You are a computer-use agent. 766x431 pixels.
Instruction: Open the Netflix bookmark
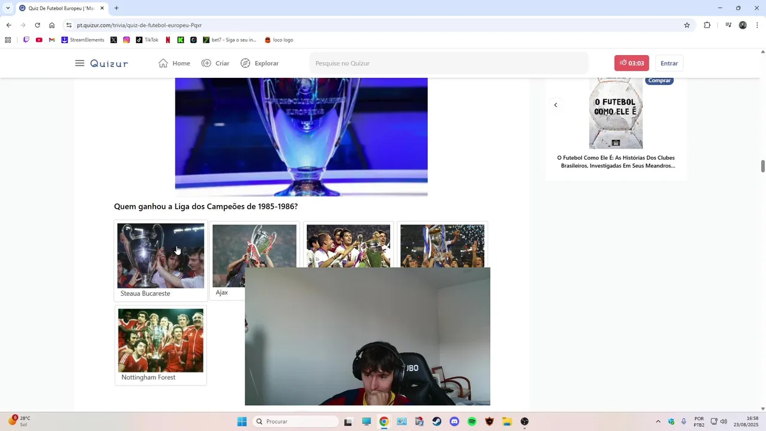(168, 40)
